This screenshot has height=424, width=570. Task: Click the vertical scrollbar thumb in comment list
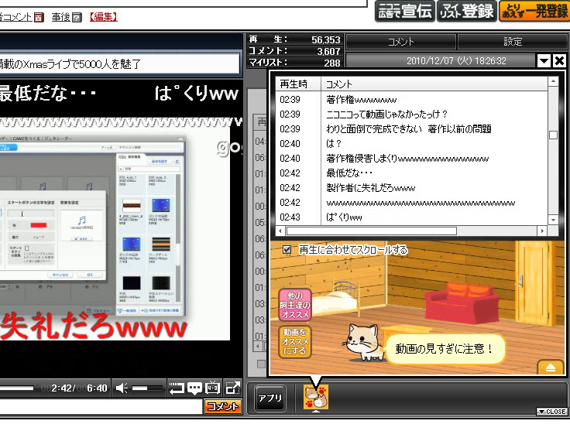(553, 135)
